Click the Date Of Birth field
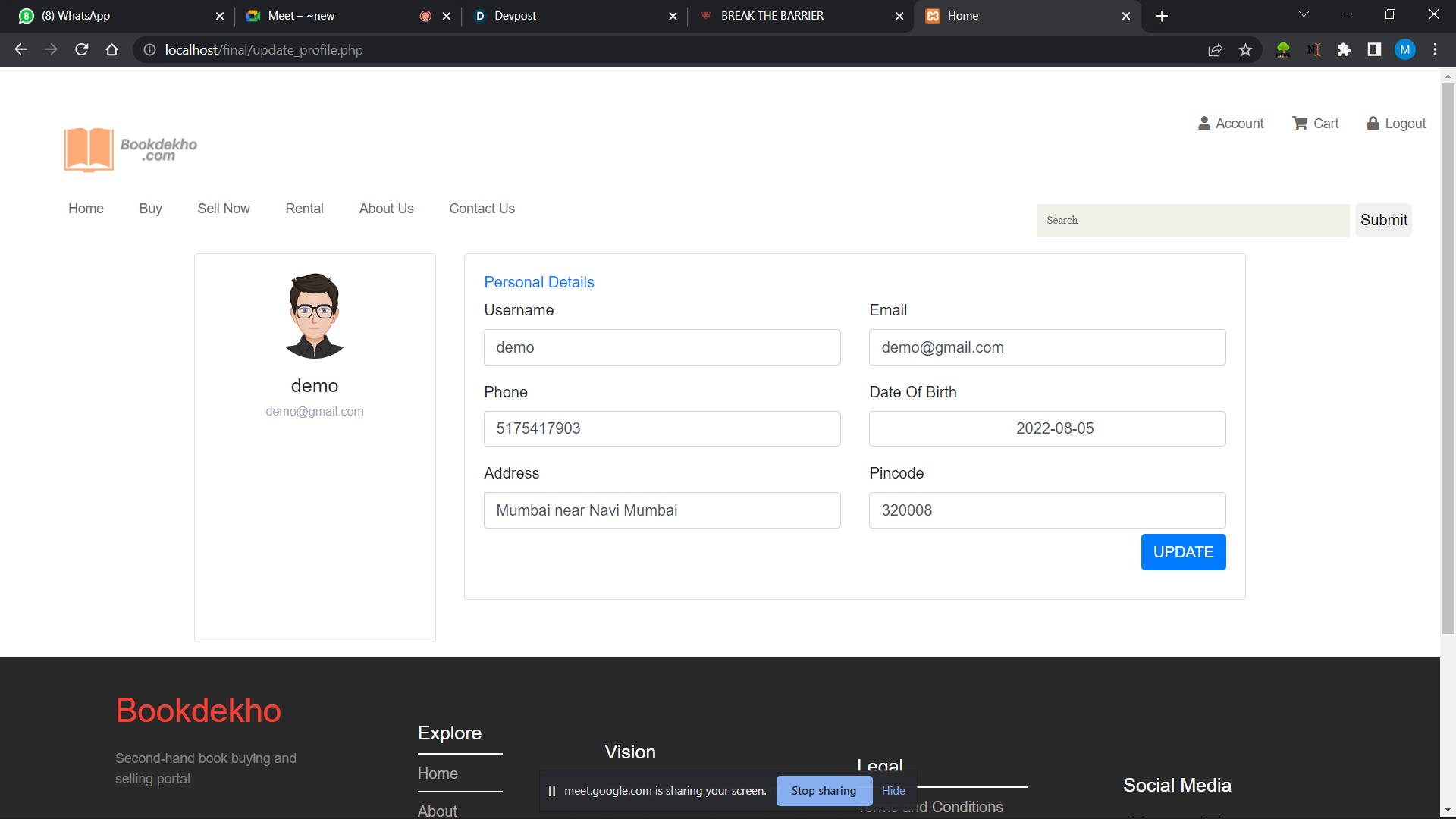The width and height of the screenshot is (1456, 819). pos(1046,429)
